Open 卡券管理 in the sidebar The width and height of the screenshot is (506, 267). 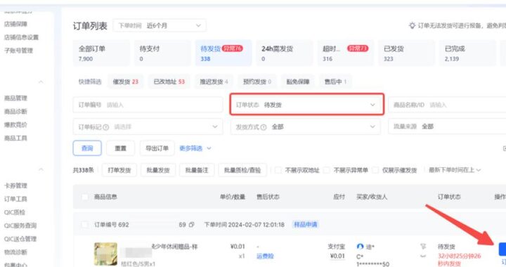[x=15, y=185]
